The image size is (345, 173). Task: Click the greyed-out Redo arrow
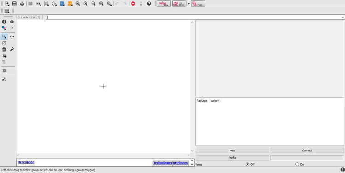125,4
